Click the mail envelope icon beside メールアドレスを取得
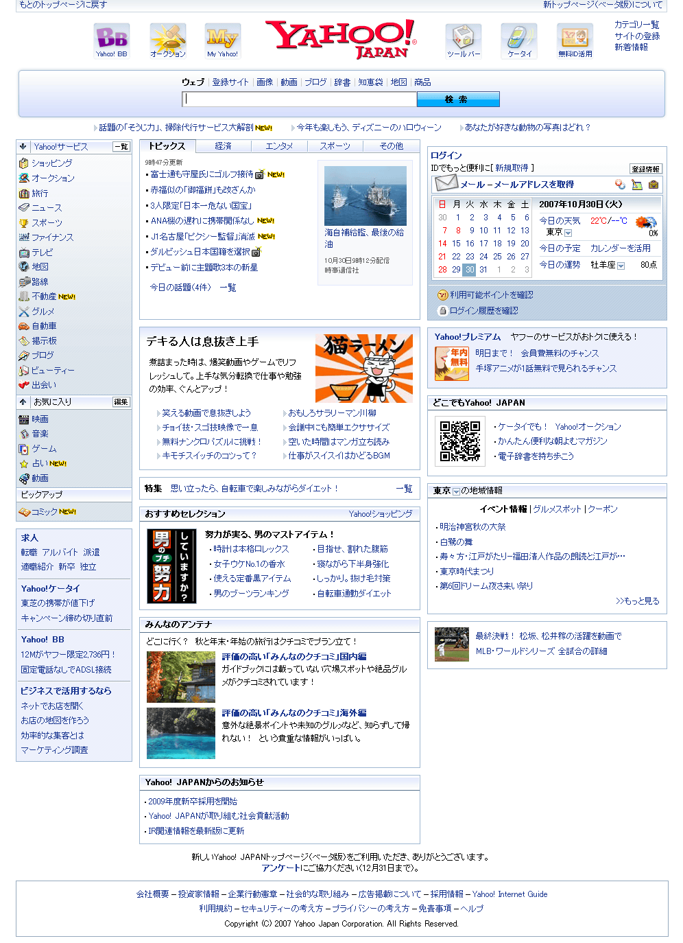 pyautogui.click(x=447, y=183)
